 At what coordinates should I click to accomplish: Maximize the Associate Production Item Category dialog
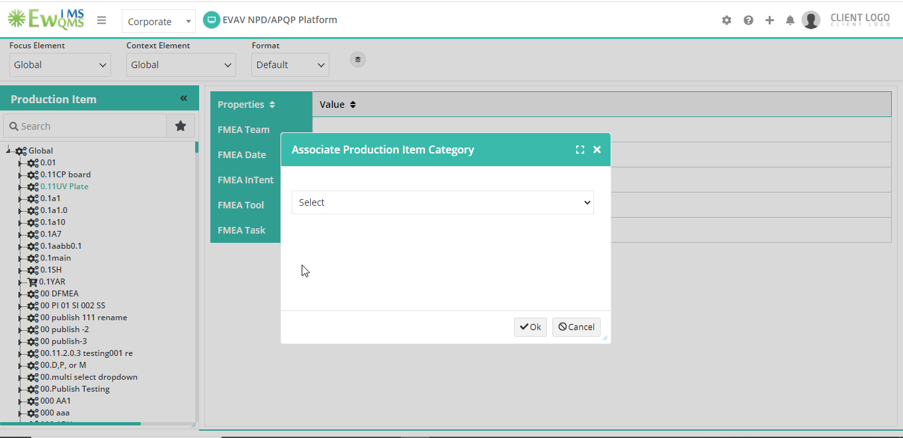point(580,150)
